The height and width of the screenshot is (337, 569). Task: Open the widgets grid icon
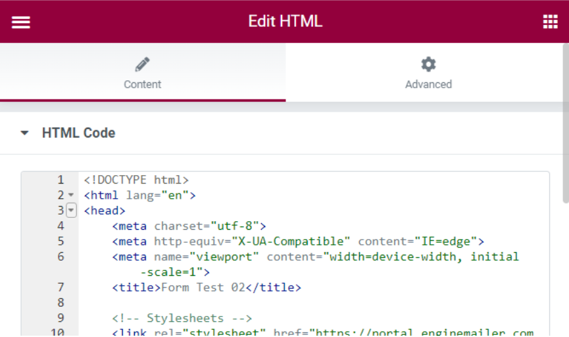[x=550, y=22]
